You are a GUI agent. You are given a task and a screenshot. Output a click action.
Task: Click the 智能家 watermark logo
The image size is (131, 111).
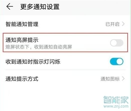[116, 100]
